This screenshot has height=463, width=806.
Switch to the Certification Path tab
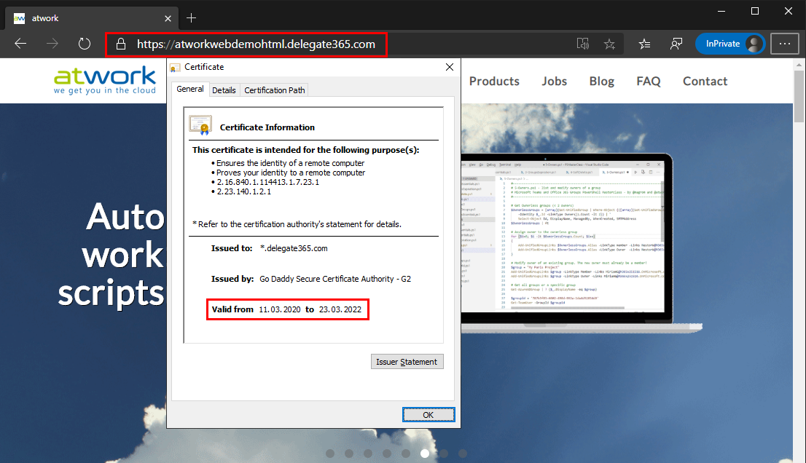coord(275,90)
